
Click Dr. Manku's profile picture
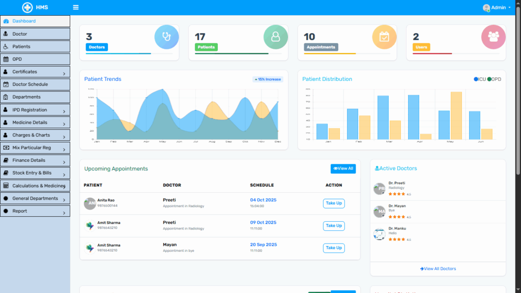tap(379, 234)
